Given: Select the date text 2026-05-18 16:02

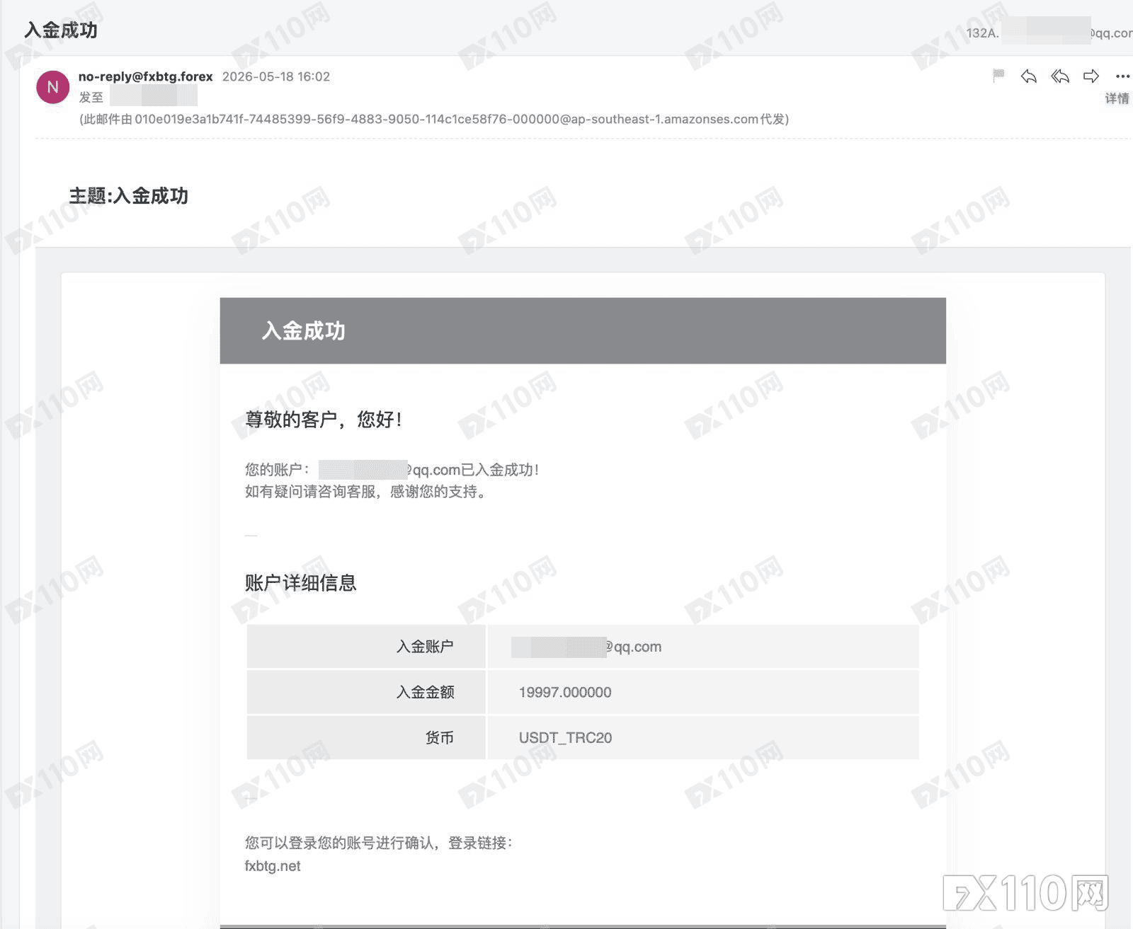Looking at the screenshot, I should (276, 76).
